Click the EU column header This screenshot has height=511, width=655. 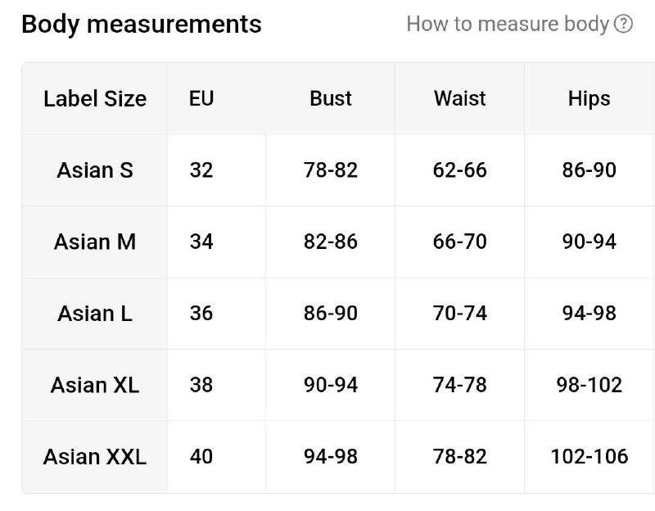pos(201,98)
